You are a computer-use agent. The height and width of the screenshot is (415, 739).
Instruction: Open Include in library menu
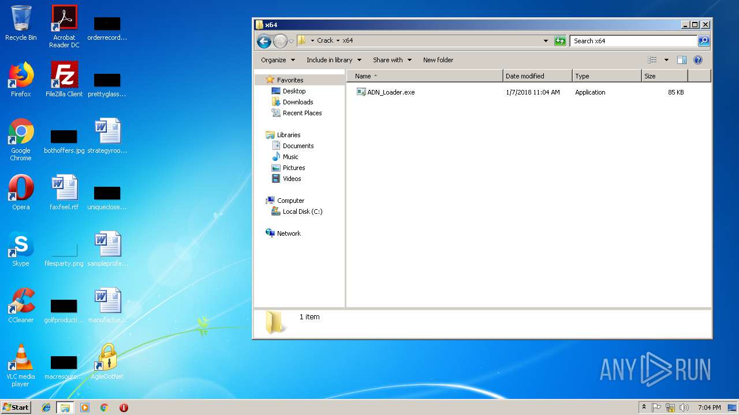[x=334, y=60]
